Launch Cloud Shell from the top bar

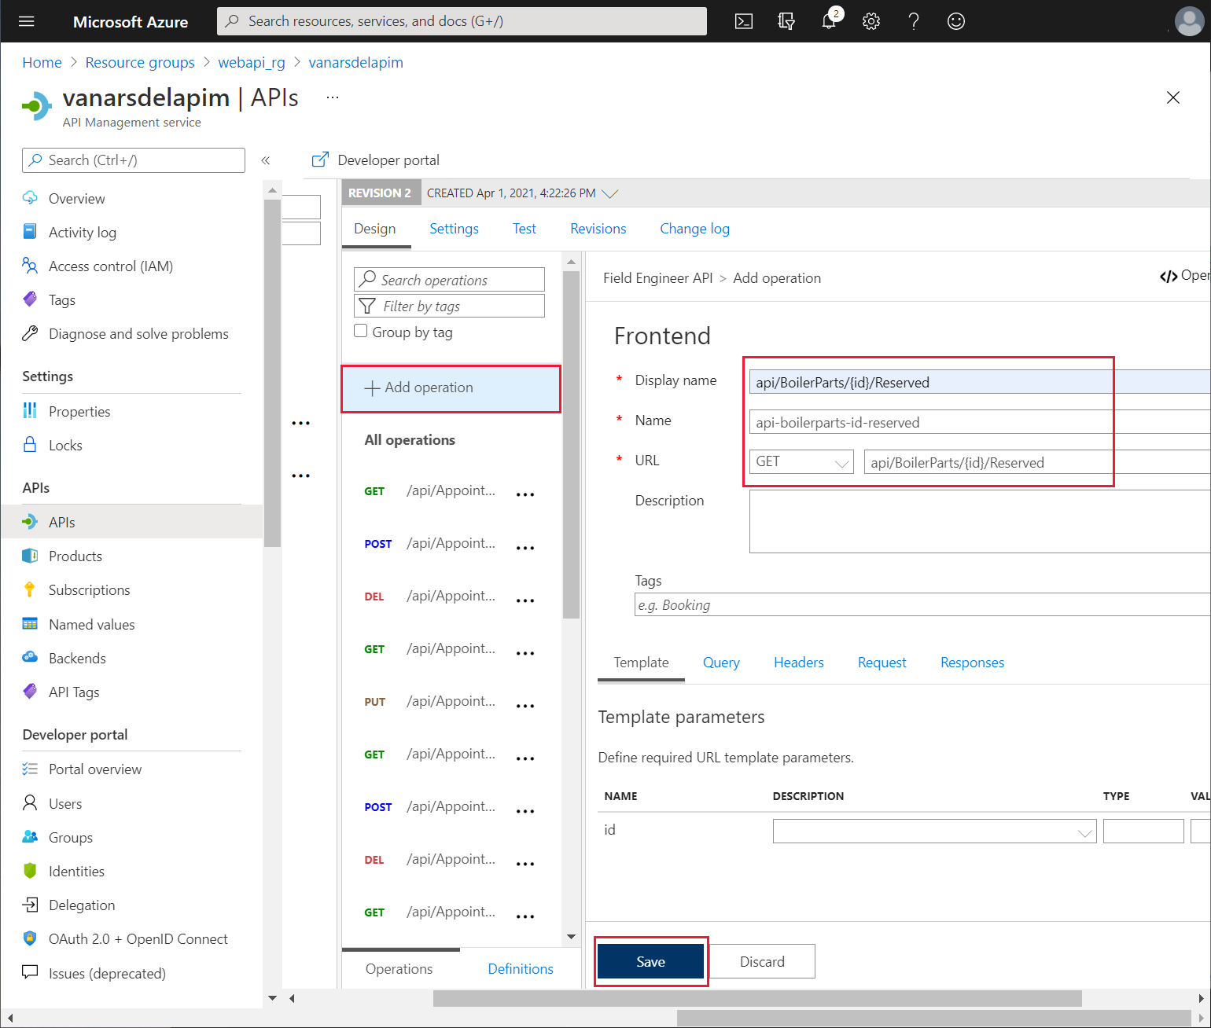coord(744,21)
